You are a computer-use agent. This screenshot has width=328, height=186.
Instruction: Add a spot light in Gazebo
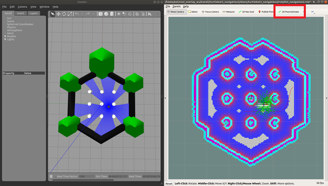(x=124, y=14)
